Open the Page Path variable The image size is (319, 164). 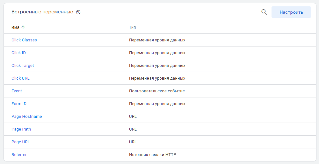21,129
